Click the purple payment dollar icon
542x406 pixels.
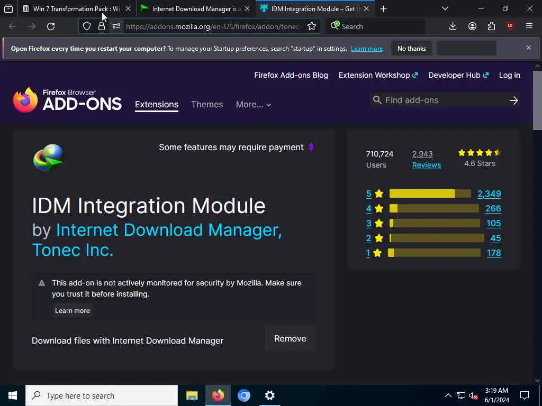coord(311,147)
